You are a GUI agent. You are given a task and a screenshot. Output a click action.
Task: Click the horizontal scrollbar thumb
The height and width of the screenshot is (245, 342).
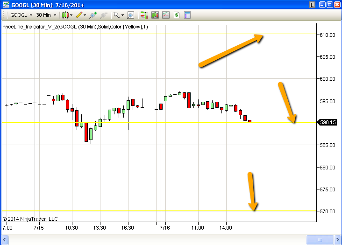tap(320, 240)
